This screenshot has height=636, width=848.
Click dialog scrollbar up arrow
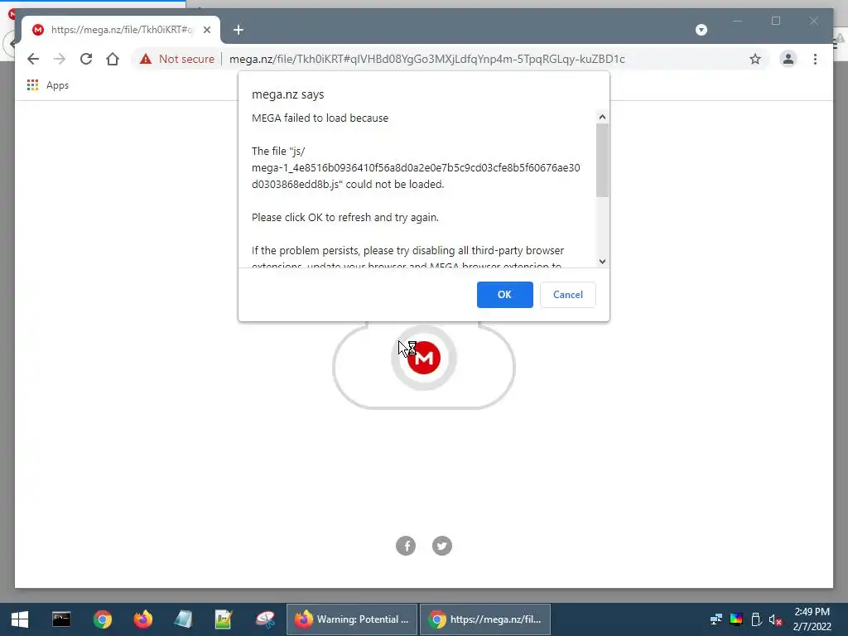(603, 117)
